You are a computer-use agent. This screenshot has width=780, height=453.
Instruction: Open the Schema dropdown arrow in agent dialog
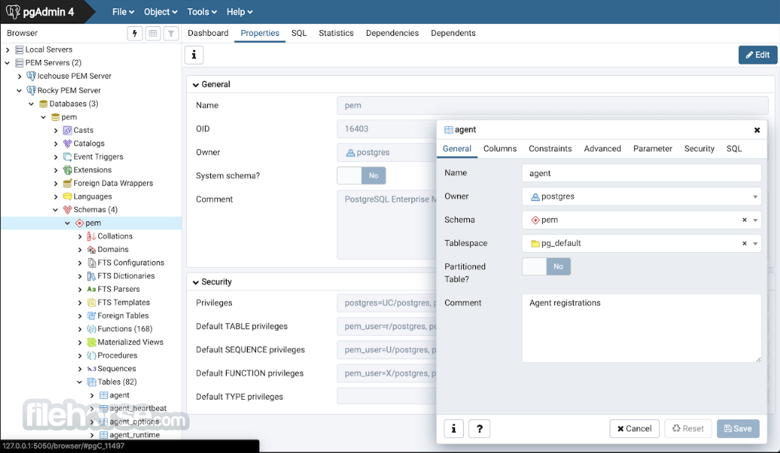pyautogui.click(x=755, y=220)
